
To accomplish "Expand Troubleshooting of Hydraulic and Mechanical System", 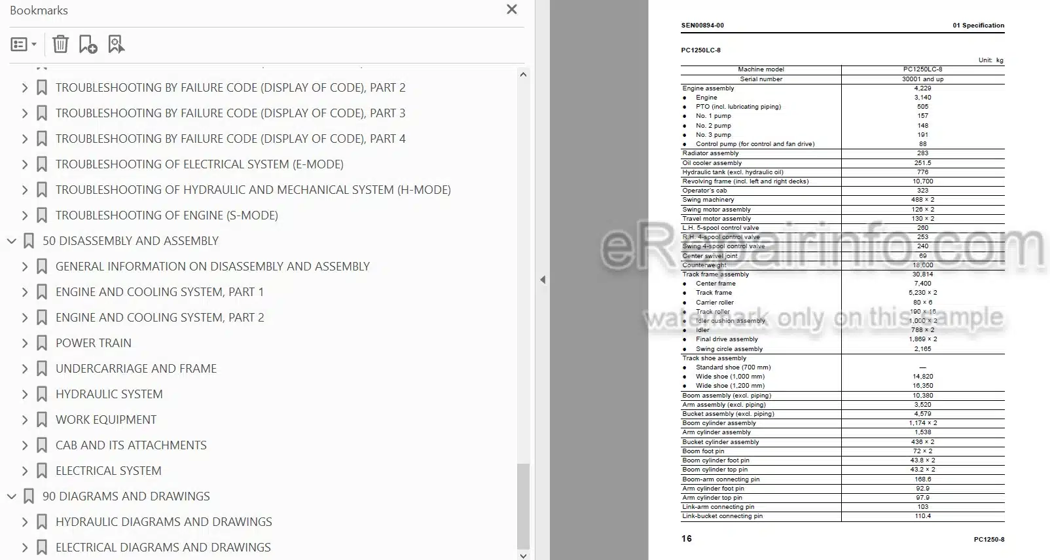I will point(25,190).
